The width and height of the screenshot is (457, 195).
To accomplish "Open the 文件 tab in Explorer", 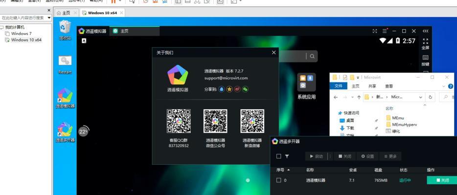I will (339, 86).
